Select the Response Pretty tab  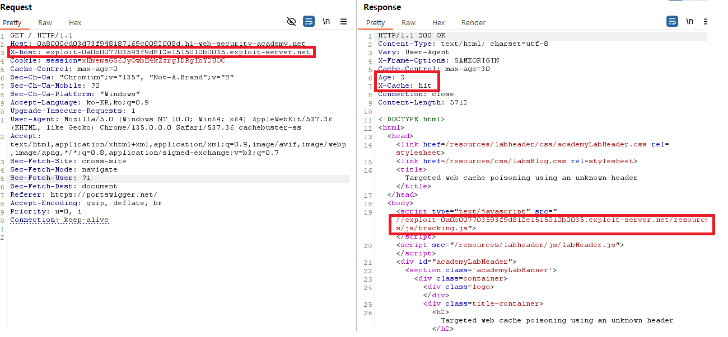pyautogui.click(x=375, y=22)
